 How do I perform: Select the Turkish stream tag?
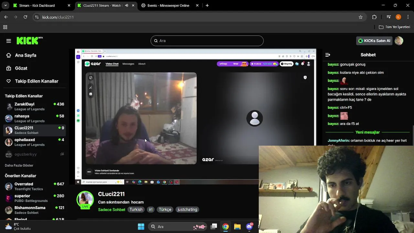[x=136, y=210]
